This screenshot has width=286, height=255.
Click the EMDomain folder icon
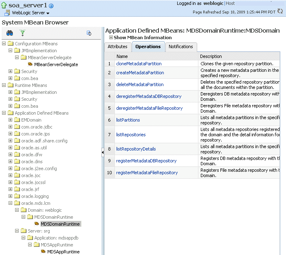[17, 120]
